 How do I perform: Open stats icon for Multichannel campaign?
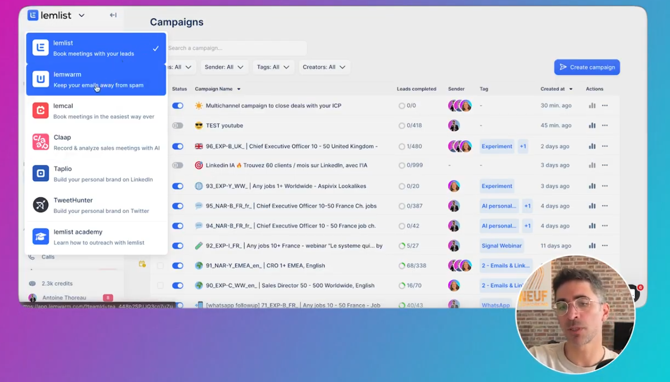pyautogui.click(x=592, y=105)
